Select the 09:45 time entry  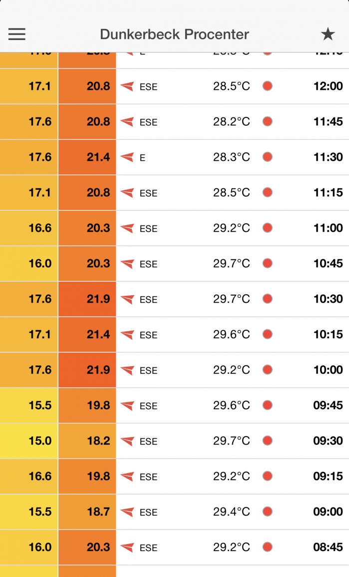(x=328, y=405)
